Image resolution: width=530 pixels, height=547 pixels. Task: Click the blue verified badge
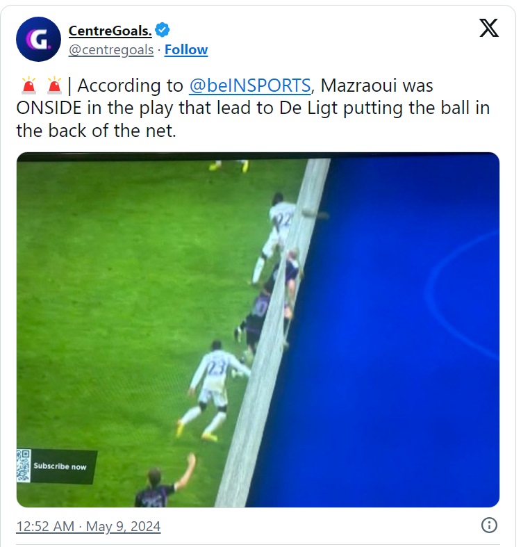162,30
